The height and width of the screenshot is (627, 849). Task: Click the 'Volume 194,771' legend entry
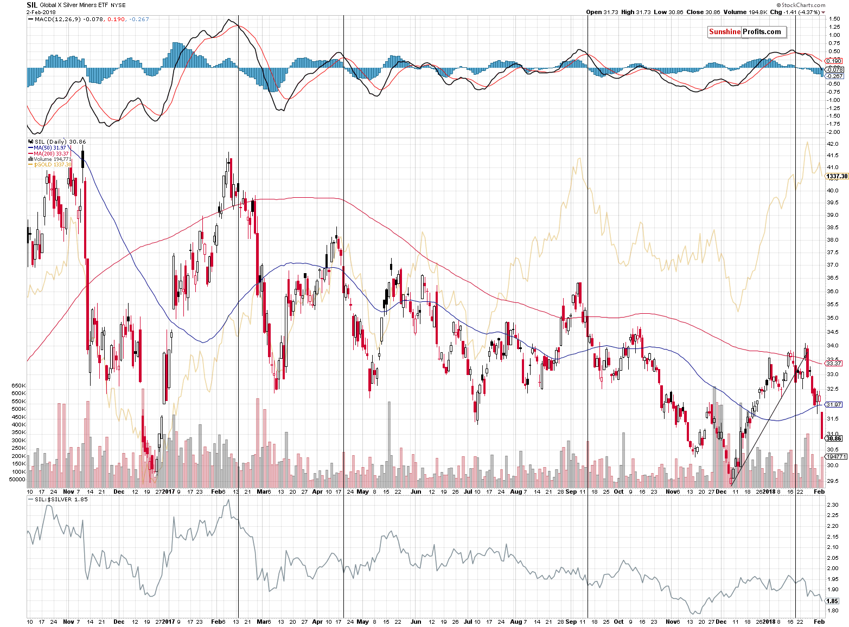(x=53, y=159)
